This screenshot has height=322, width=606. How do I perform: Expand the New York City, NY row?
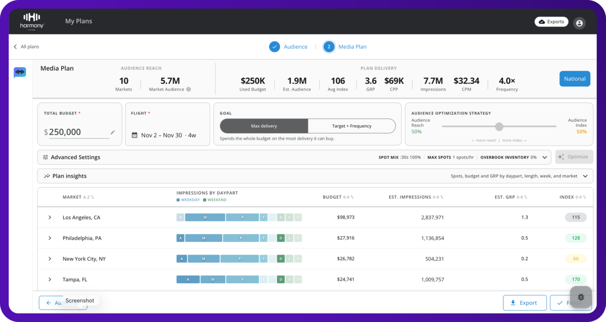pyautogui.click(x=49, y=259)
